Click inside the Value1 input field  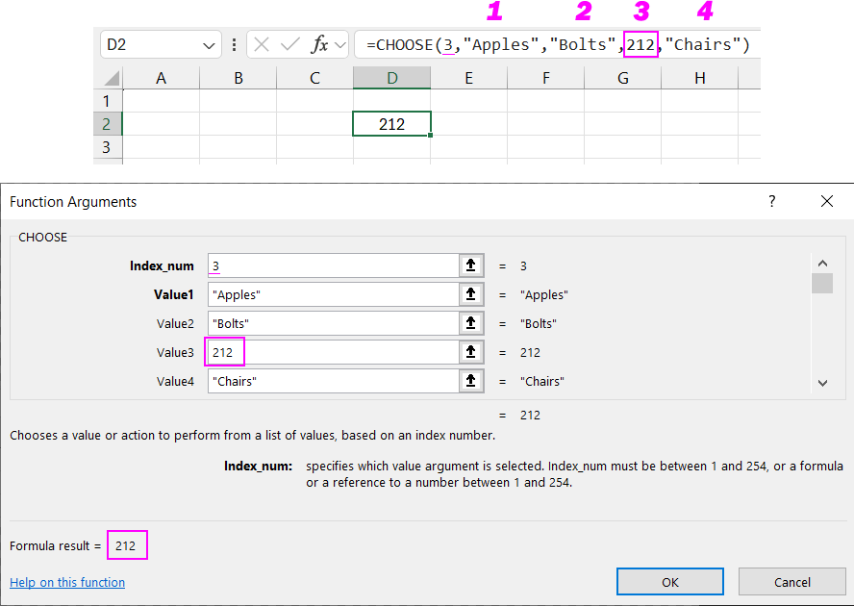pyautogui.click(x=332, y=295)
